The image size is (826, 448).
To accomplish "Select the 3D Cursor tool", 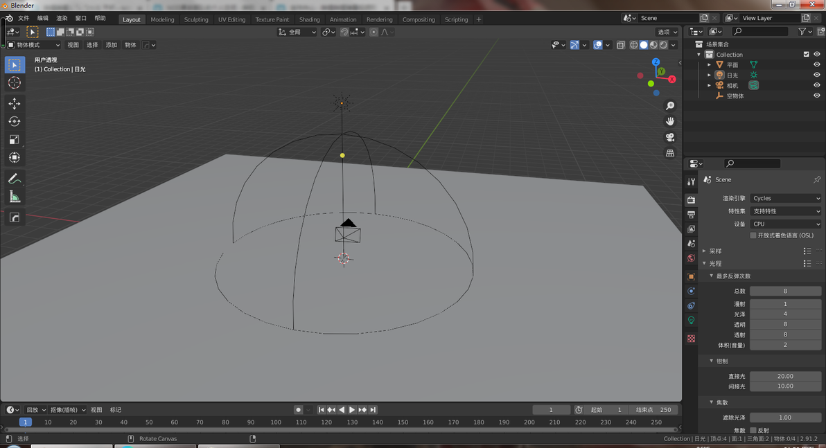I will click(15, 82).
